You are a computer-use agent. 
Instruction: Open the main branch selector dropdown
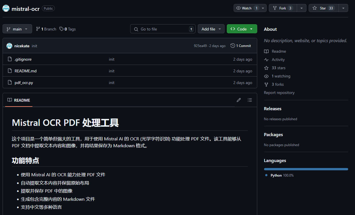coord(17,29)
